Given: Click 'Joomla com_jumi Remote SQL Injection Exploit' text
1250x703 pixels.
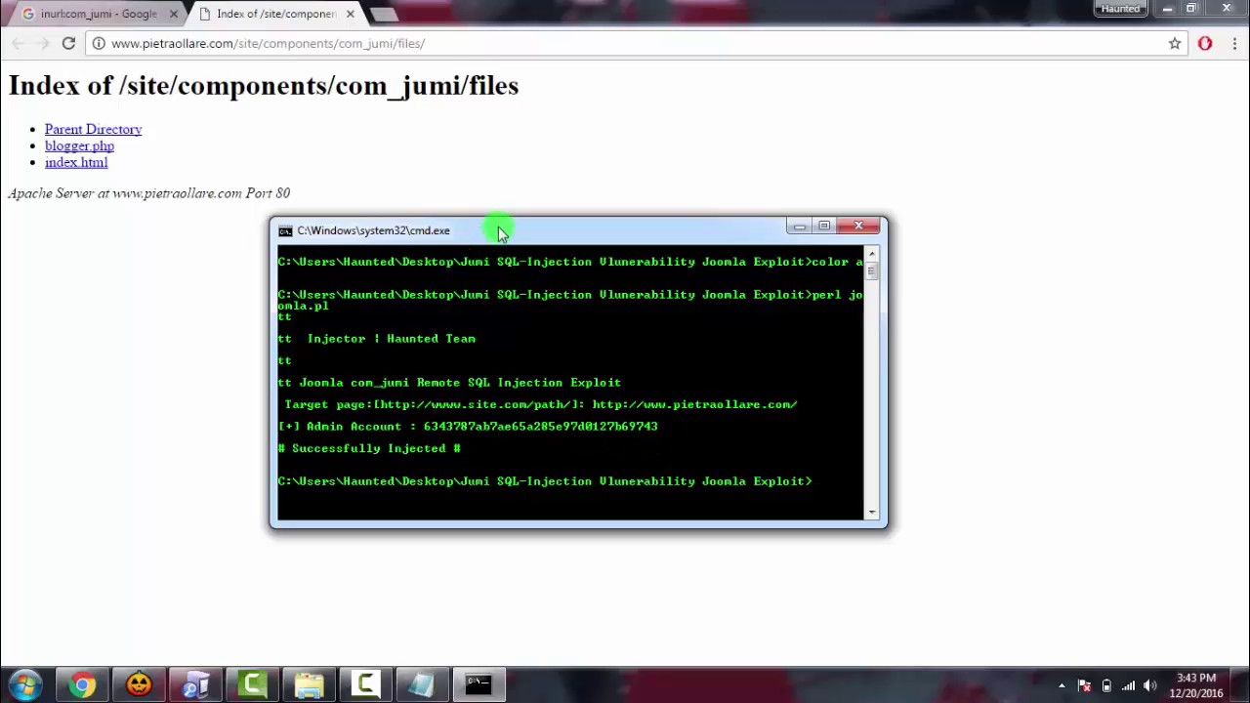Looking at the screenshot, I should click(x=460, y=383).
